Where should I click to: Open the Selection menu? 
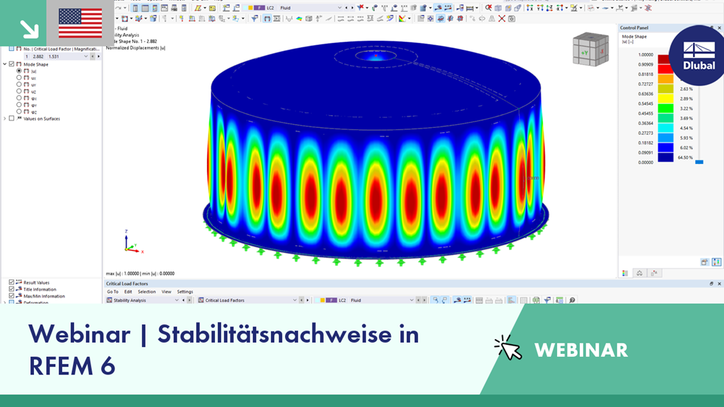click(147, 292)
